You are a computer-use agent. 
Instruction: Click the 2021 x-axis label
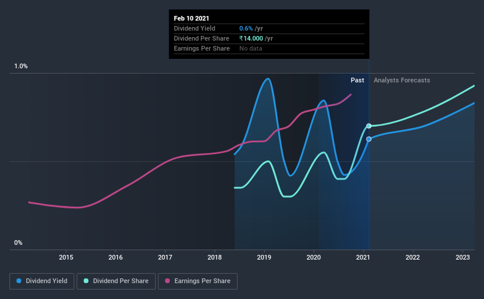pos(363,257)
